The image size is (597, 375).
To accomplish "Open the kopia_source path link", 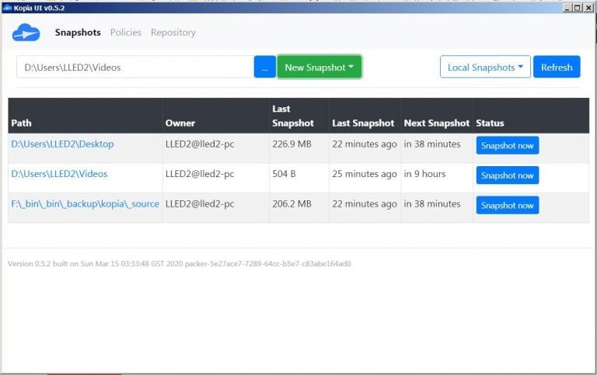I will 85,204.
